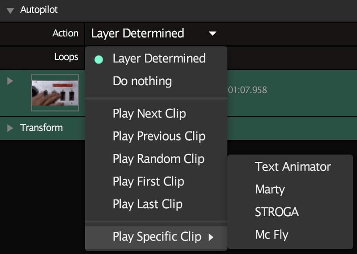Open the Action dropdown arrow
Screen dimensions: 357x254
click(x=212, y=34)
